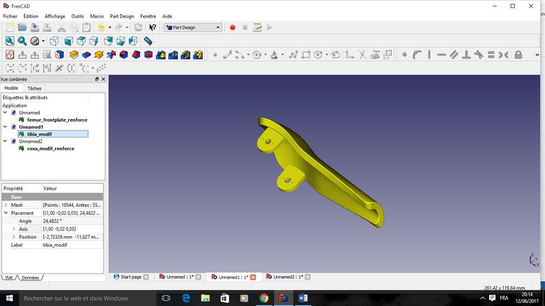Switch to the Tâches tab
Viewport: 545px width, 306px height.
[x=34, y=88]
